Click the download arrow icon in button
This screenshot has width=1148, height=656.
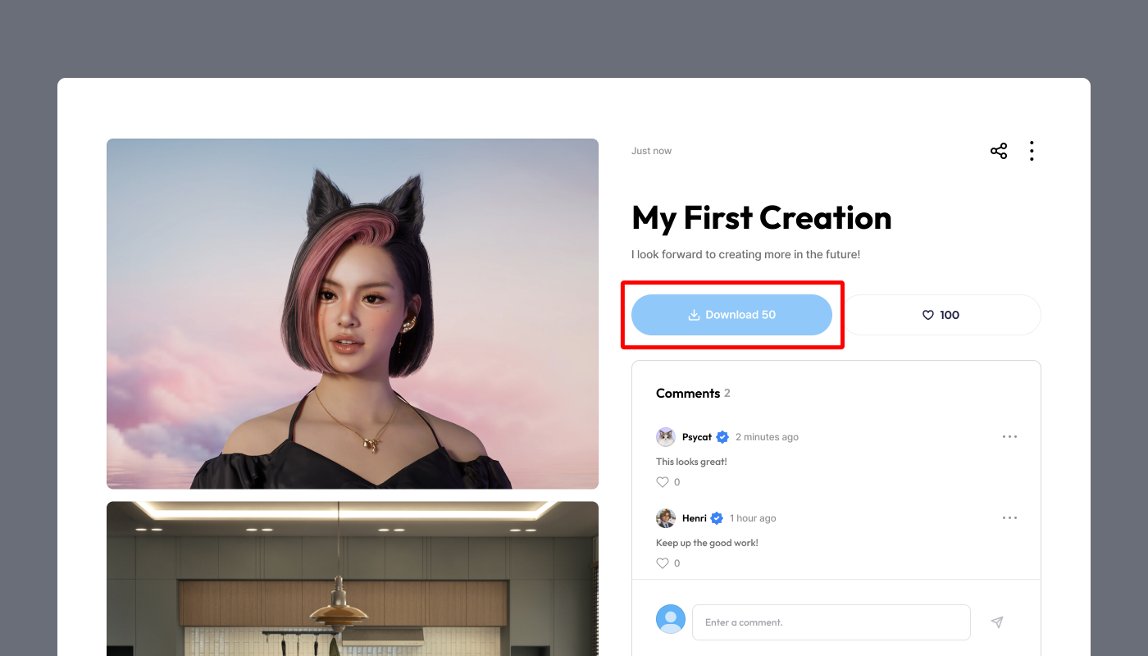(694, 315)
